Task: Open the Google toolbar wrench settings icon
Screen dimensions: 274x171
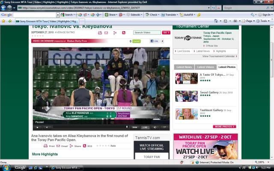Action: point(252,15)
